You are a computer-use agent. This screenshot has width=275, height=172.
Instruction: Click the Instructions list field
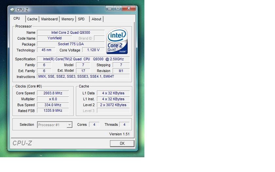click(x=83, y=77)
